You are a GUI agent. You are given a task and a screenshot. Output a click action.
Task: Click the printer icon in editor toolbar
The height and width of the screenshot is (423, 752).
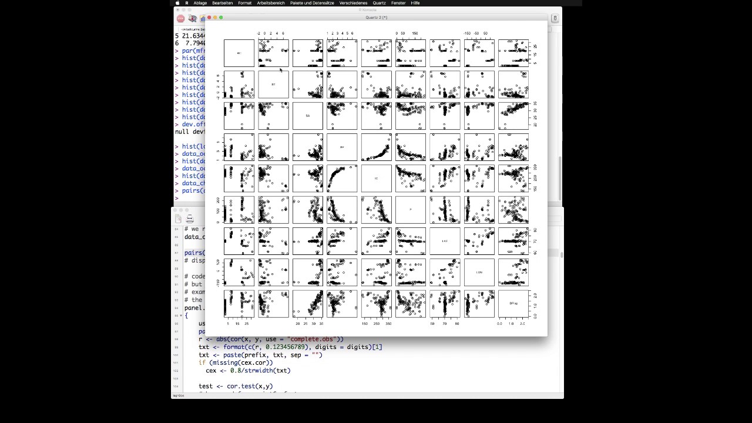(x=190, y=219)
